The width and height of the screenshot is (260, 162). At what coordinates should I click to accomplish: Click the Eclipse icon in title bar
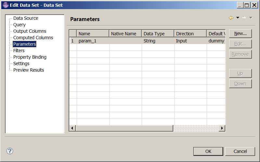tap(6, 5)
